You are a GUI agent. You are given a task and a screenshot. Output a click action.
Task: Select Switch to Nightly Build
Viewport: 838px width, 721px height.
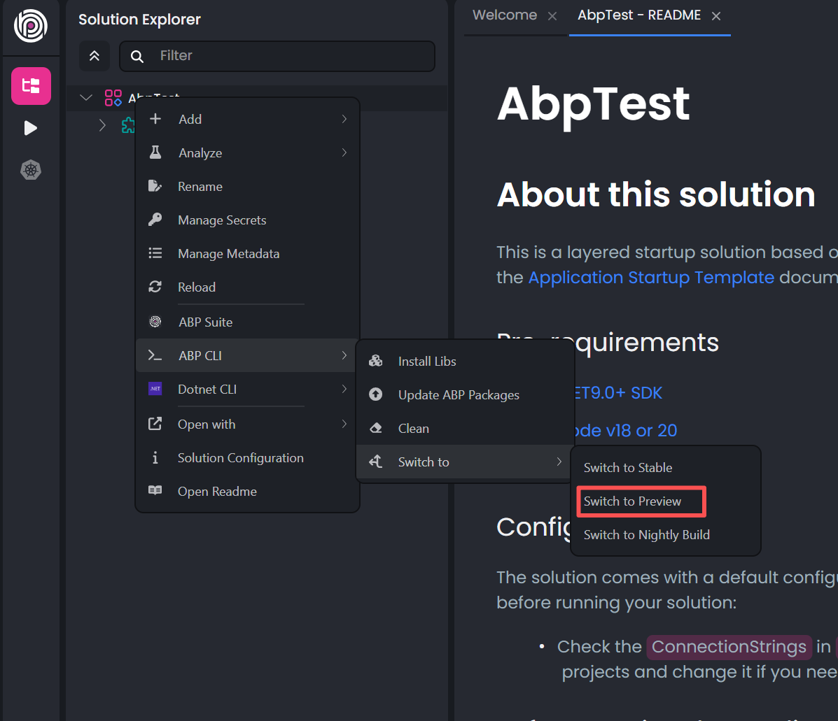[646, 535]
